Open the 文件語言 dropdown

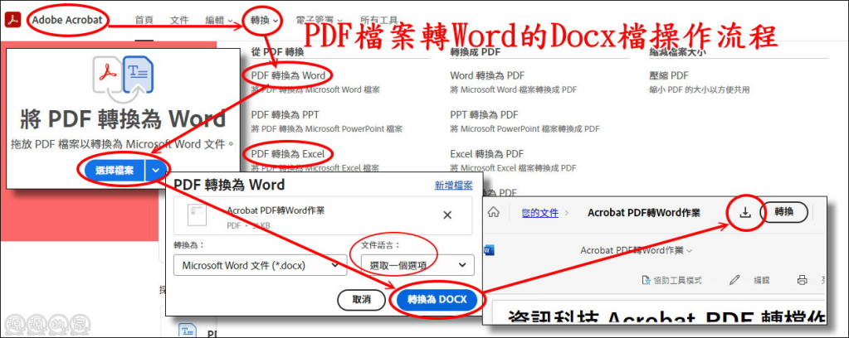417,264
